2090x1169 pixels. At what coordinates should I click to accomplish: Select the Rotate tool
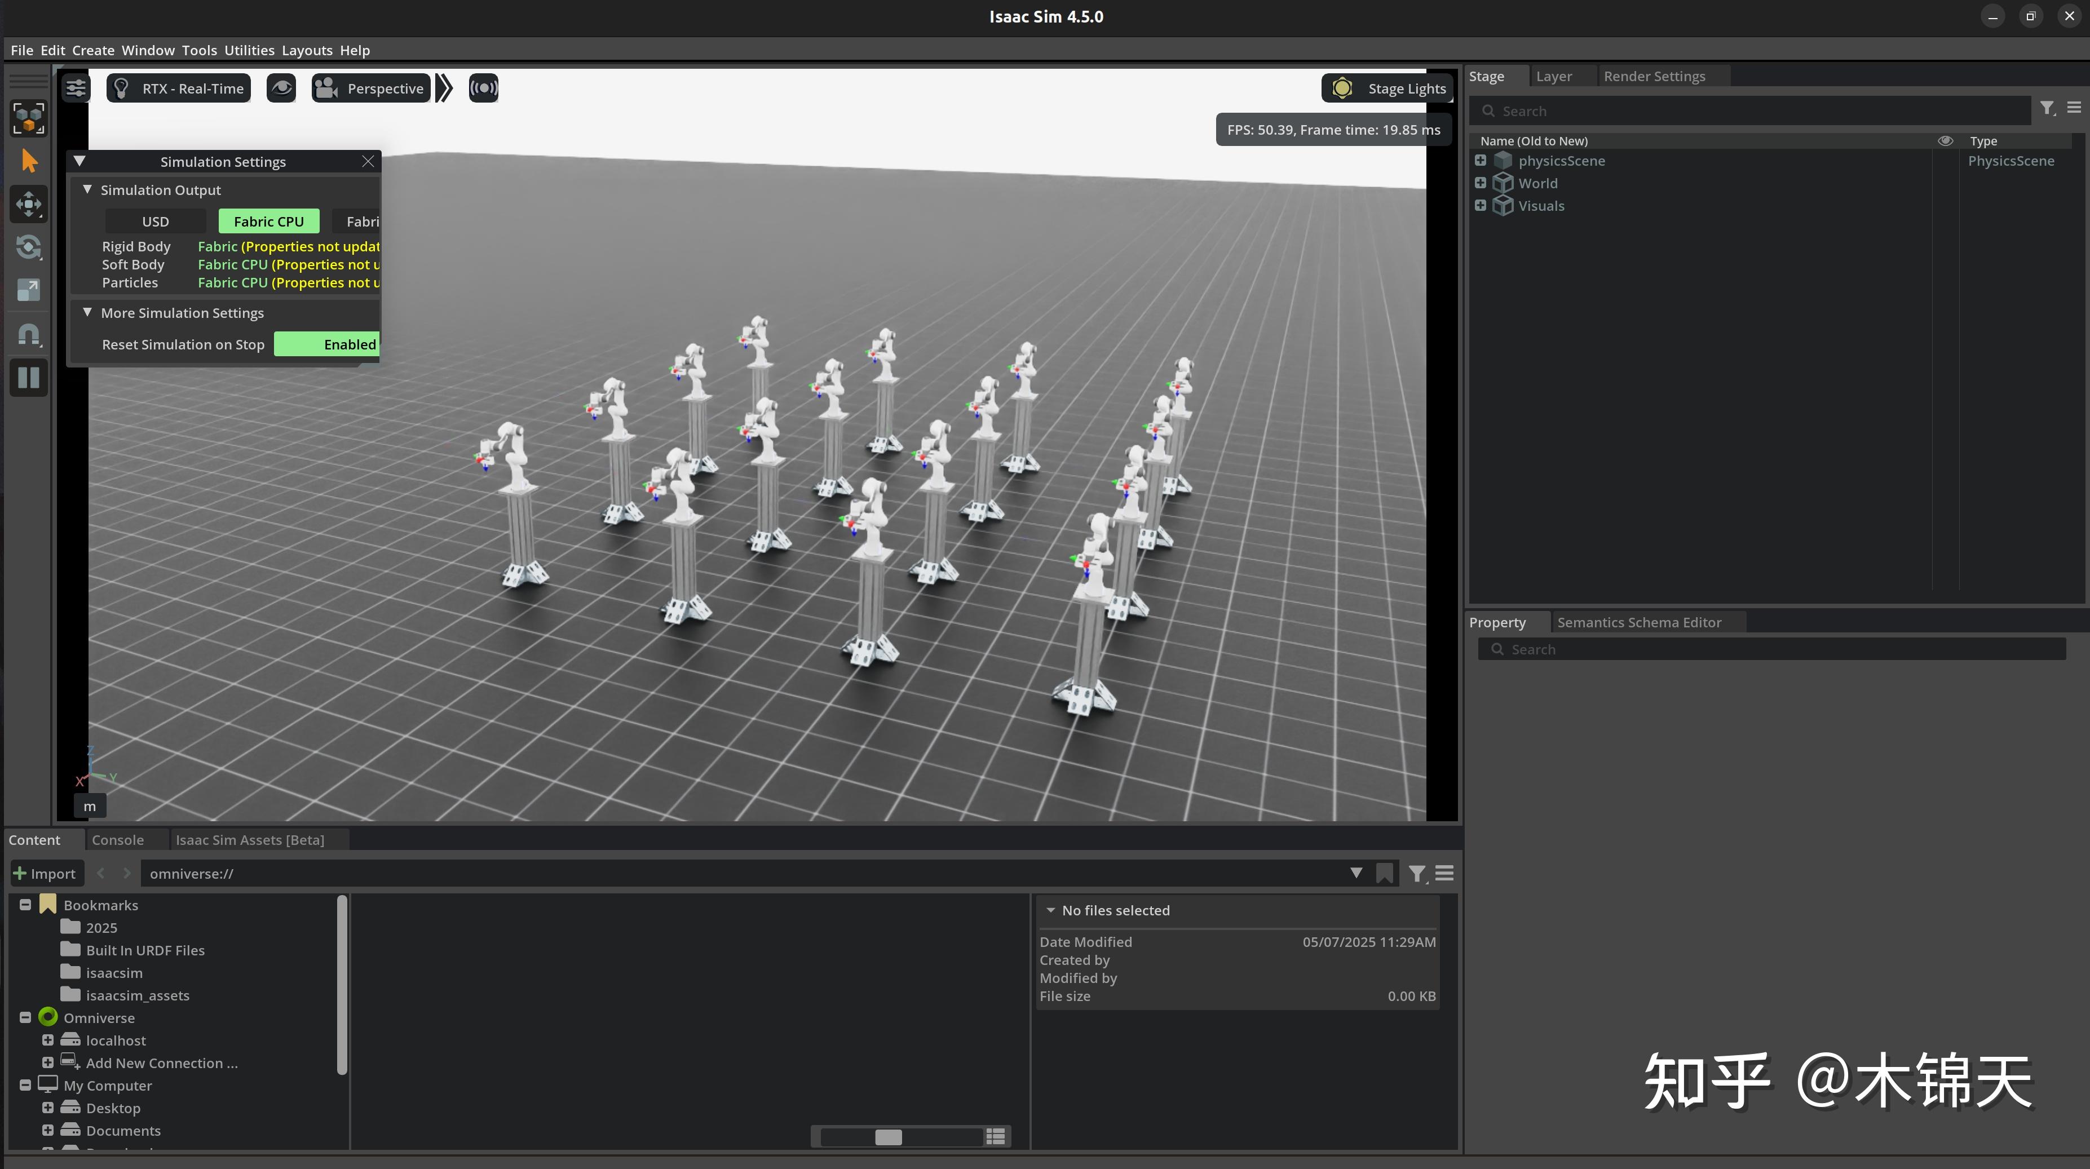pos(28,247)
